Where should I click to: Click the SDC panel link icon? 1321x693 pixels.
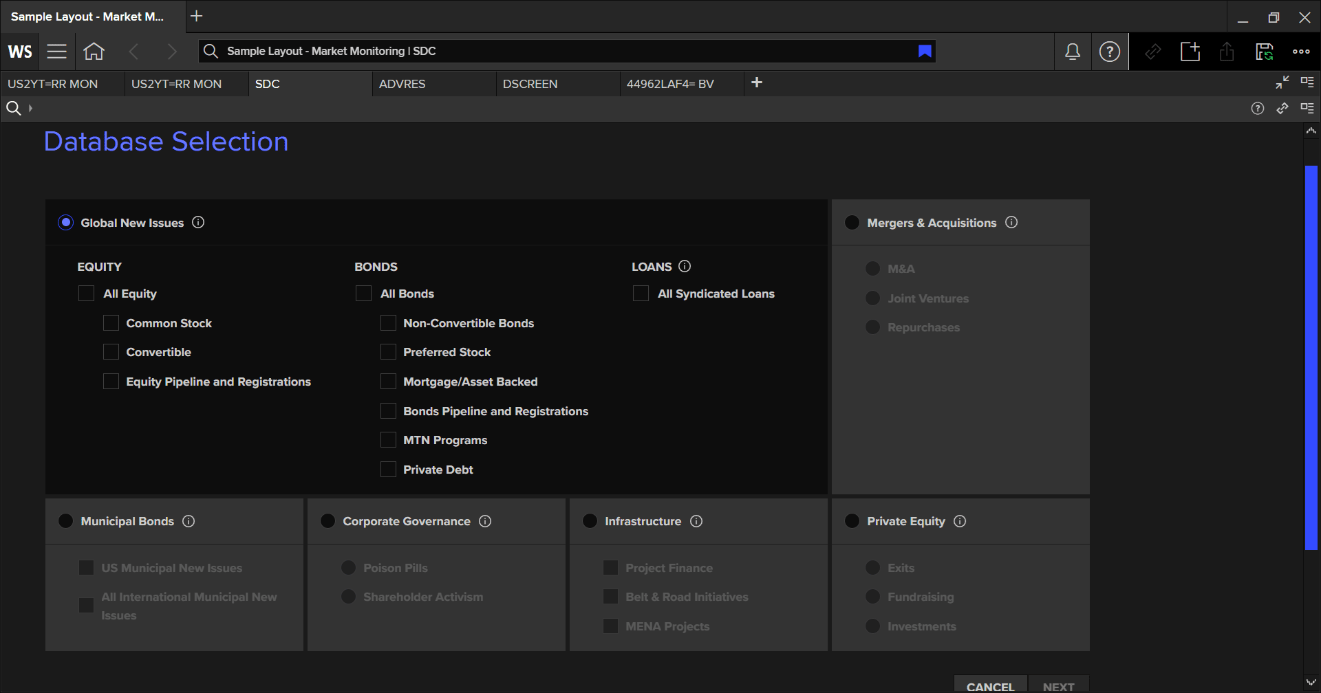point(1282,109)
